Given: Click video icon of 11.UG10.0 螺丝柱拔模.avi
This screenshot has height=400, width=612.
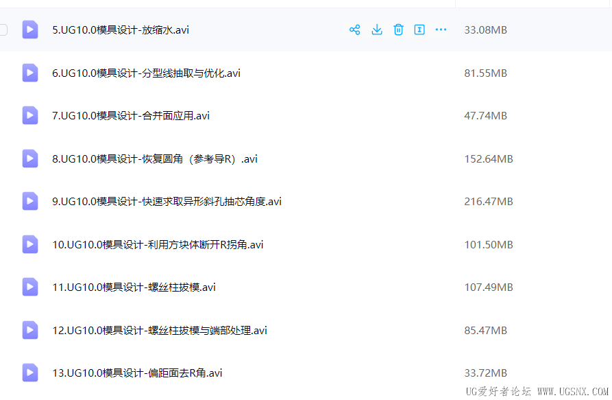Looking at the screenshot, I should click(30, 287).
